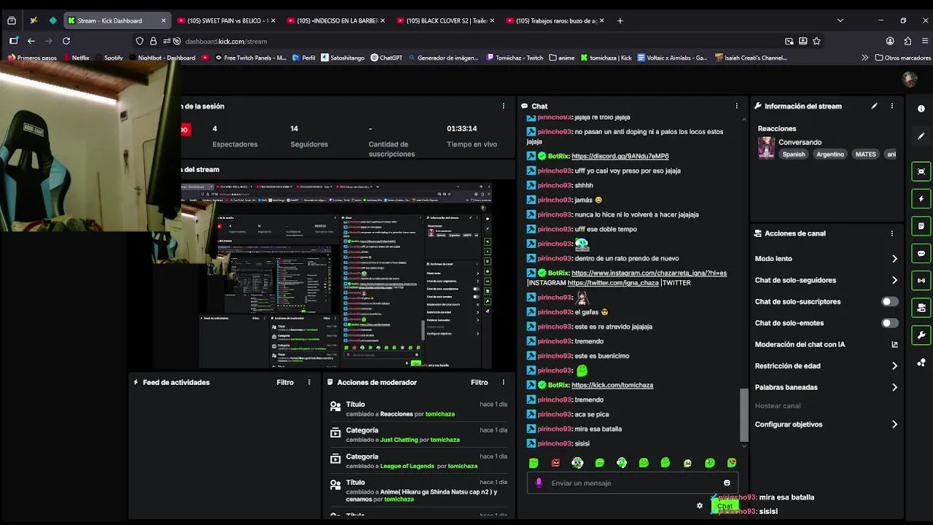This screenshot has height=525, width=933.
Task: Open a new browser tab
Action: click(620, 20)
